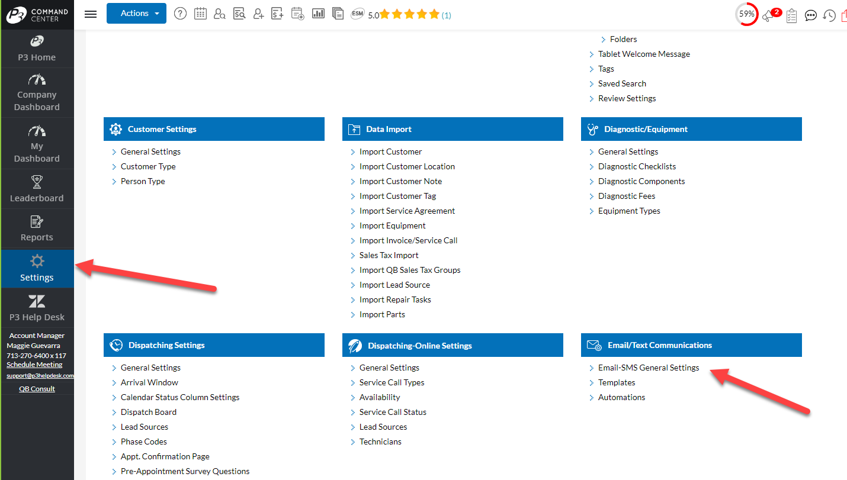The image size is (847, 480).
Task: Open the clipboard checklist icon
Action: click(x=791, y=15)
